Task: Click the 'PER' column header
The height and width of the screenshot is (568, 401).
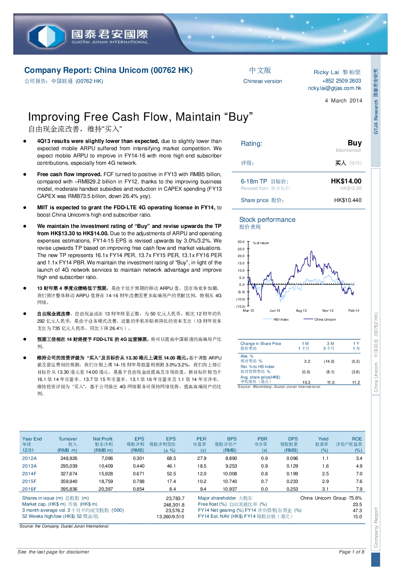Action: pyautogui.click(x=201, y=439)
